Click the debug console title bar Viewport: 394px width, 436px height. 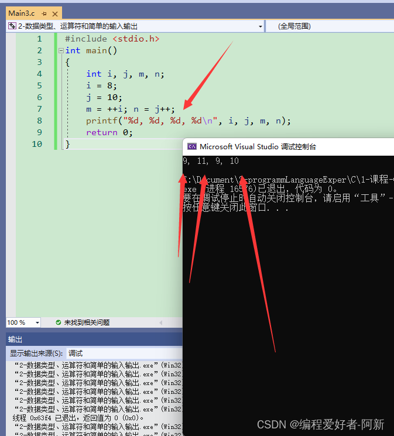[288, 146]
